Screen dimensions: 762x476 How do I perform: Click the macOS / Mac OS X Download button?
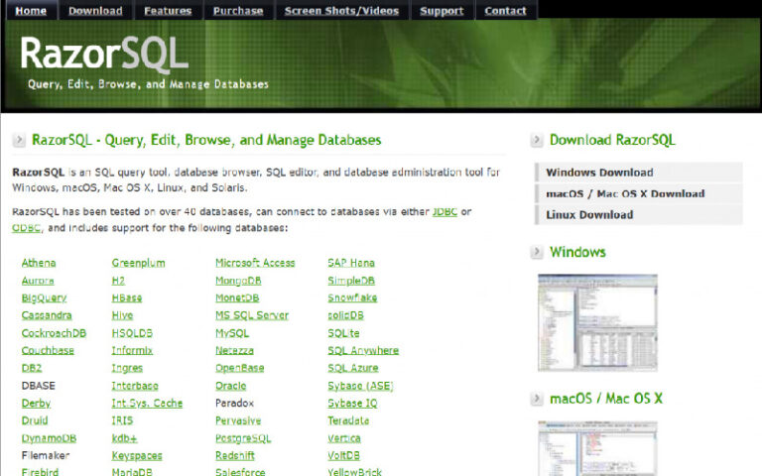coord(625,193)
